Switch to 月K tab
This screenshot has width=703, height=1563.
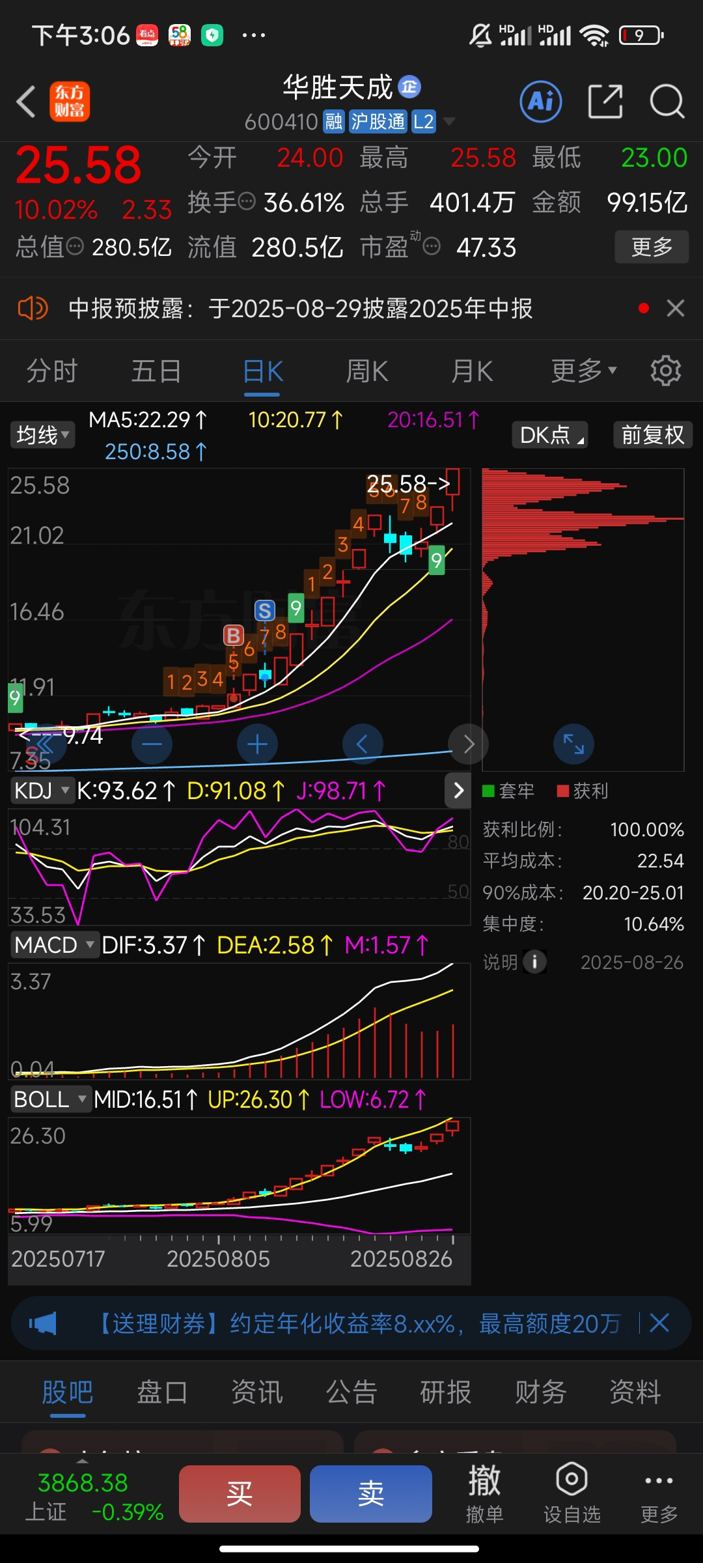(x=473, y=371)
